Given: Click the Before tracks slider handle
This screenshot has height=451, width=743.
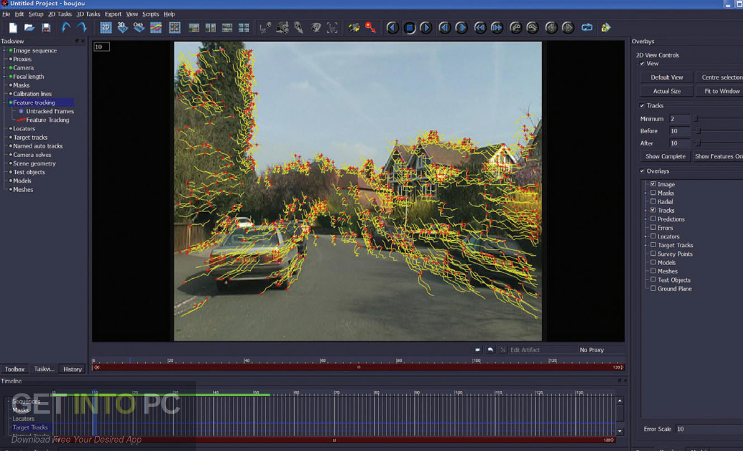Looking at the screenshot, I should 698,131.
